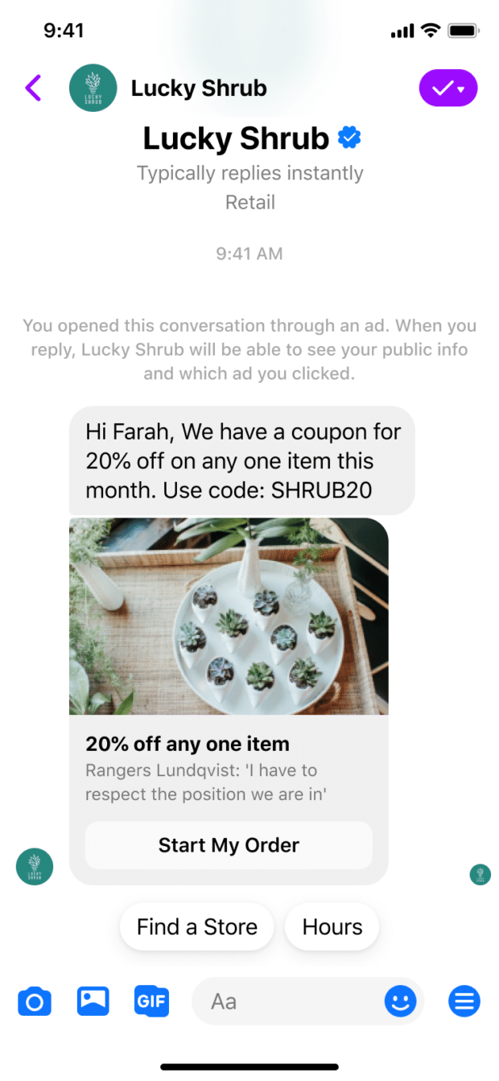
Task: Open the blue hamburger menu icon
Action: coord(464,1001)
